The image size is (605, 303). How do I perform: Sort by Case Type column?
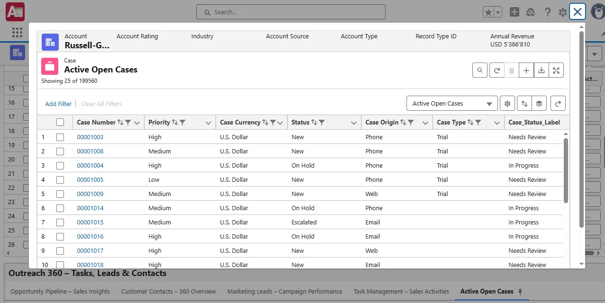point(470,122)
